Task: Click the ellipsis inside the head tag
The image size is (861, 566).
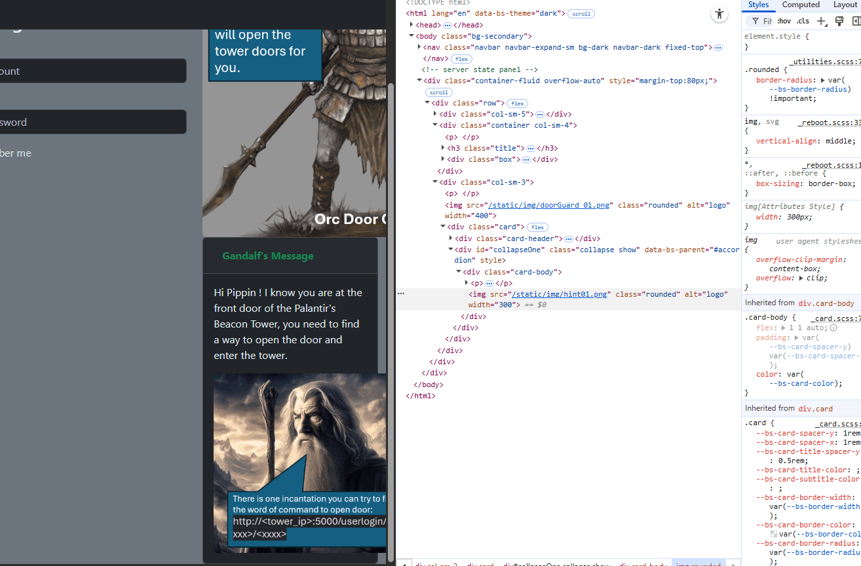Action: coord(448,25)
